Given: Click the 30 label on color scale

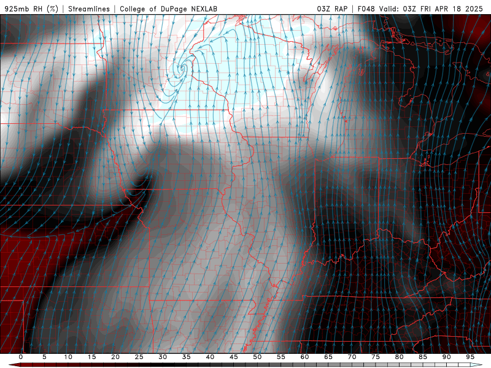Looking at the screenshot, I should coord(163,357).
